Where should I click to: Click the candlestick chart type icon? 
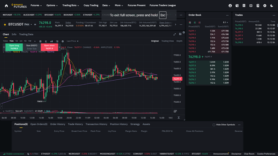coord(51,41)
